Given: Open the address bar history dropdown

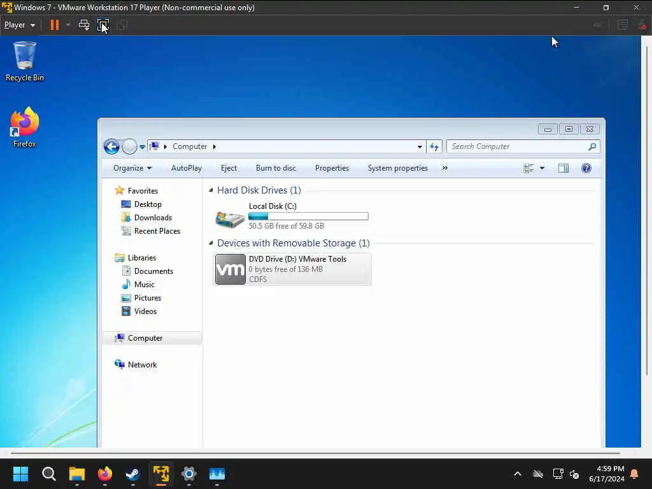Looking at the screenshot, I should 420,147.
